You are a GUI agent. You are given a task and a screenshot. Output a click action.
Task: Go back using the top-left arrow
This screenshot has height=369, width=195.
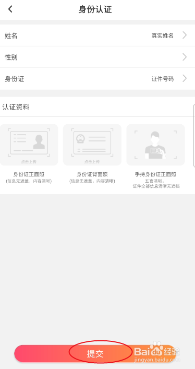click(x=10, y=9)
